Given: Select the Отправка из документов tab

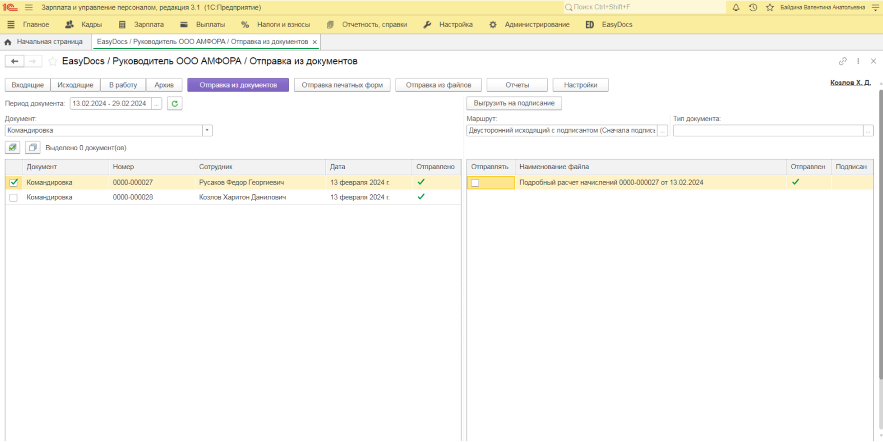Looking at the screenshot, I should [x=238, y=85].
